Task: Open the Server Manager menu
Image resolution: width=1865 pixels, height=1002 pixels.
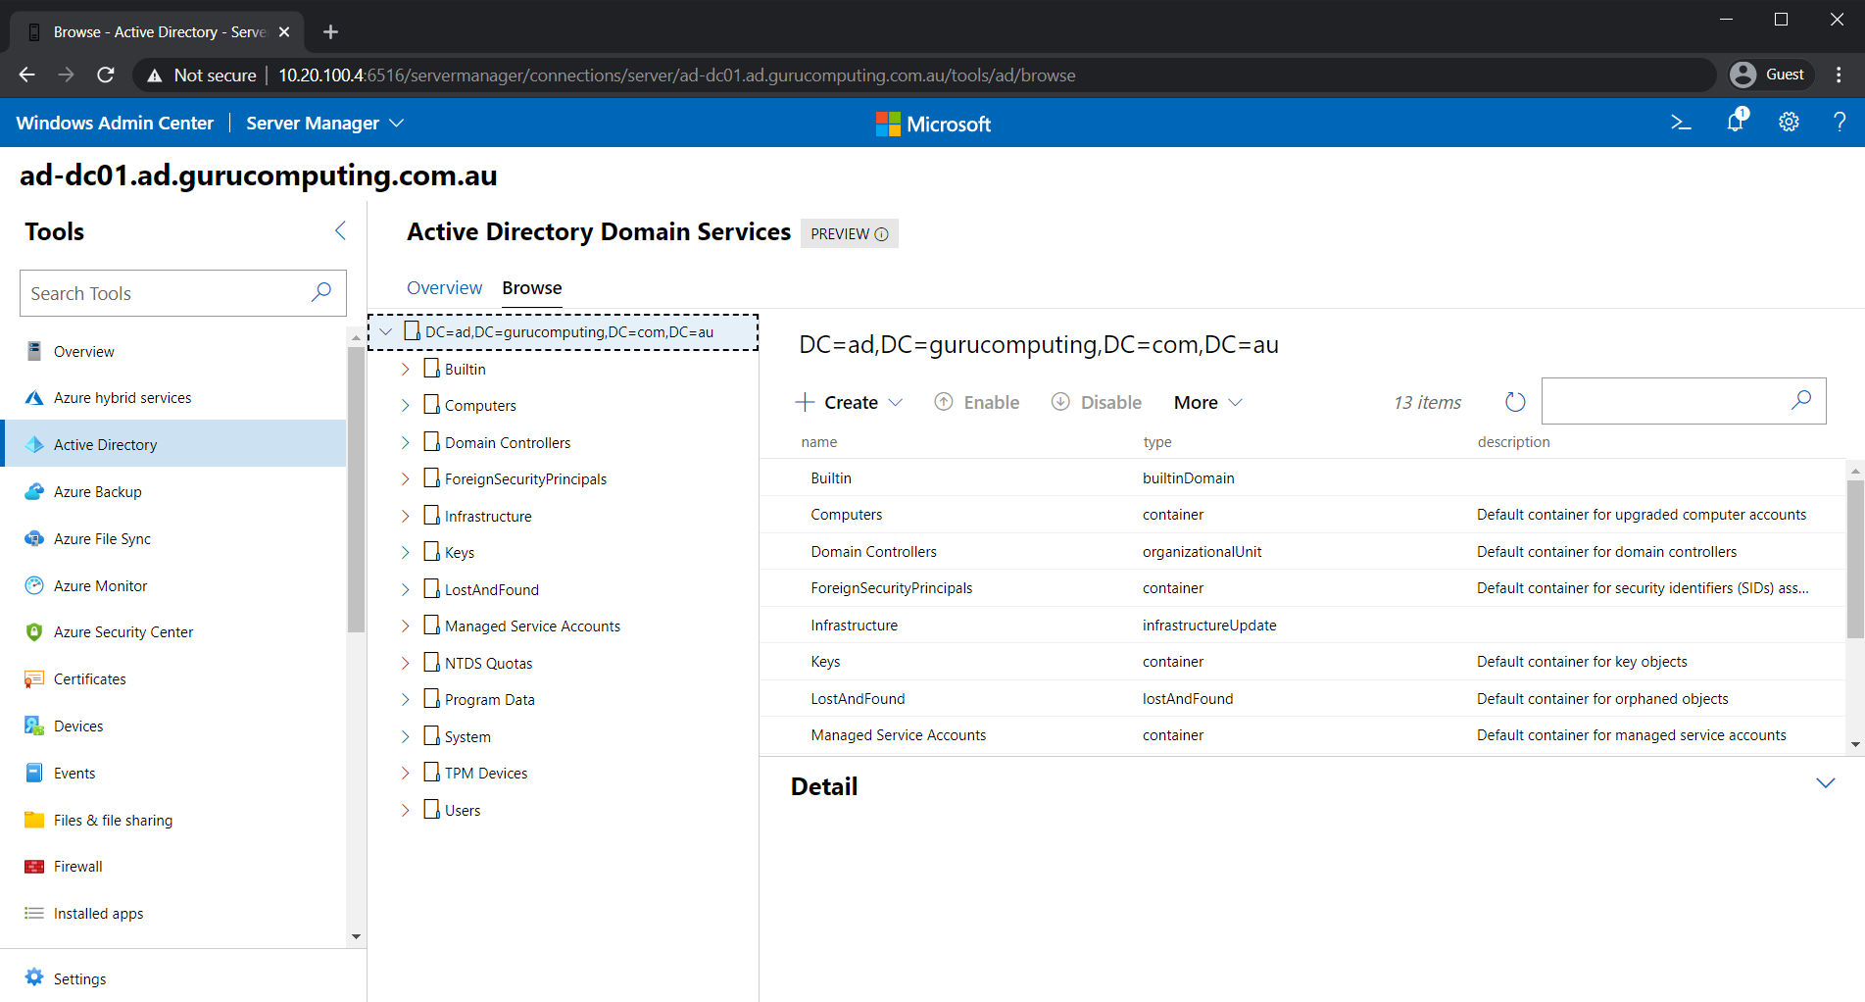Action: 324,124
